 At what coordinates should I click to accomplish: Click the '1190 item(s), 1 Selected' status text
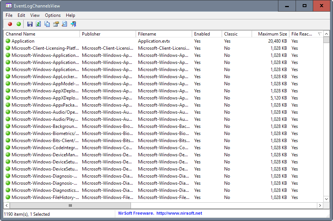(x=27, y=214)
